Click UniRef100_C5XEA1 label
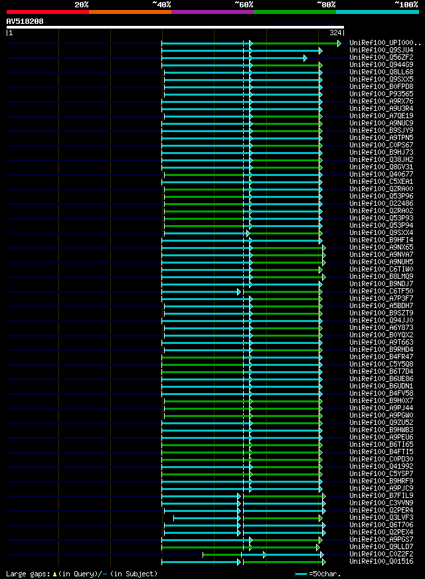Image resolution: width=425 pixels, height=579 pixels. [x=381, y=182]
